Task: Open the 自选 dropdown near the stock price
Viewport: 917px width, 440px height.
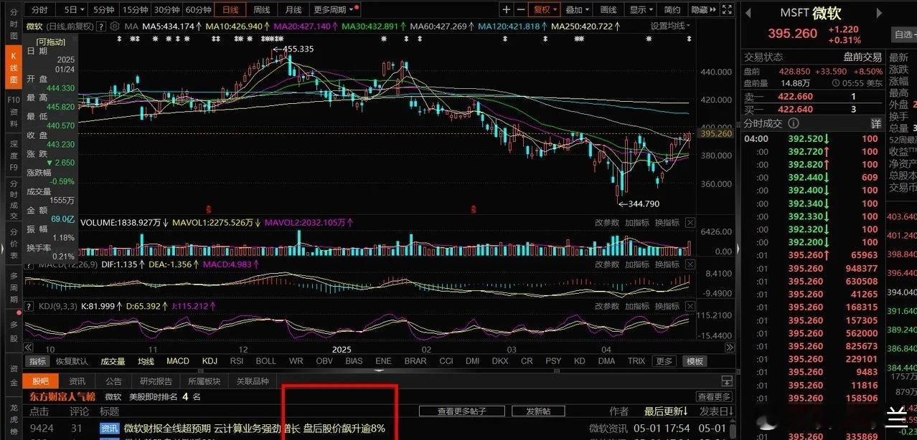Action: point(905,34)
